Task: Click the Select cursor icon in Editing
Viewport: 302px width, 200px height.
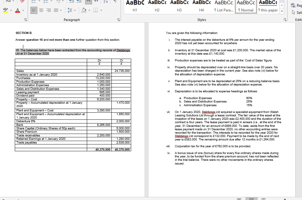Action: pos(293,12)
